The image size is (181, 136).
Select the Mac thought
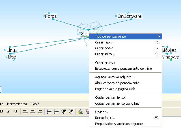(x=12, y=57)
